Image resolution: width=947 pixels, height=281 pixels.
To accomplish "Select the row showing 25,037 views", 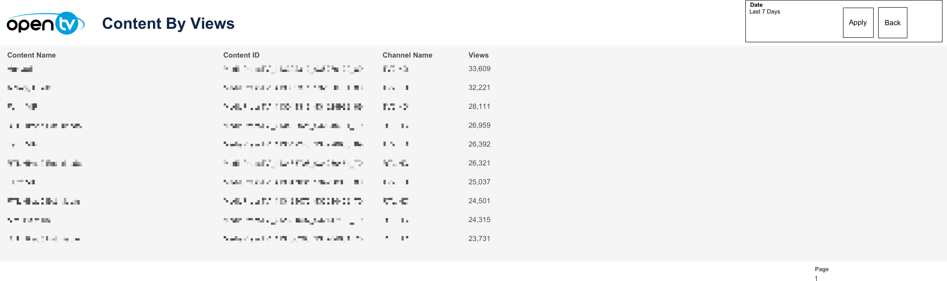I will click(479, 182).
